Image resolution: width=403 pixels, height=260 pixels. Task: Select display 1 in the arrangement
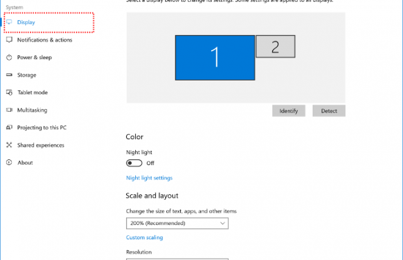(x=214, y=57)
